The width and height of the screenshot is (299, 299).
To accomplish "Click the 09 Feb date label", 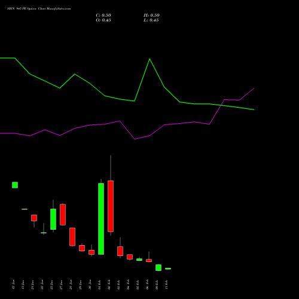I will (157, 285).
